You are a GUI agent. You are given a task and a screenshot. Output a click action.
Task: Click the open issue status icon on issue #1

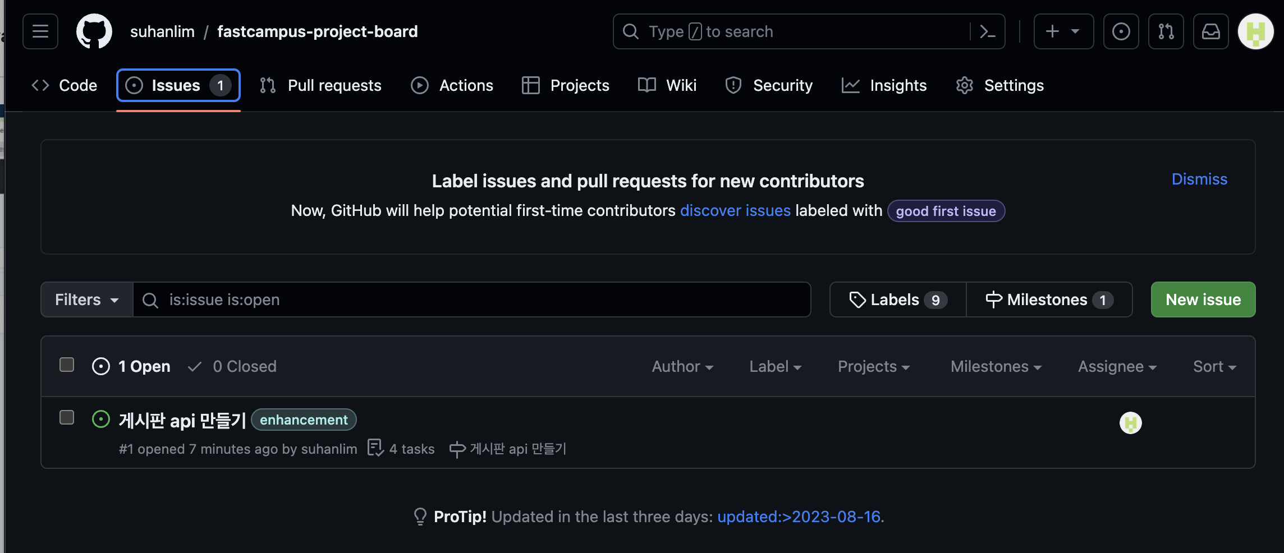pyautogui.click(x=101, y=419)
